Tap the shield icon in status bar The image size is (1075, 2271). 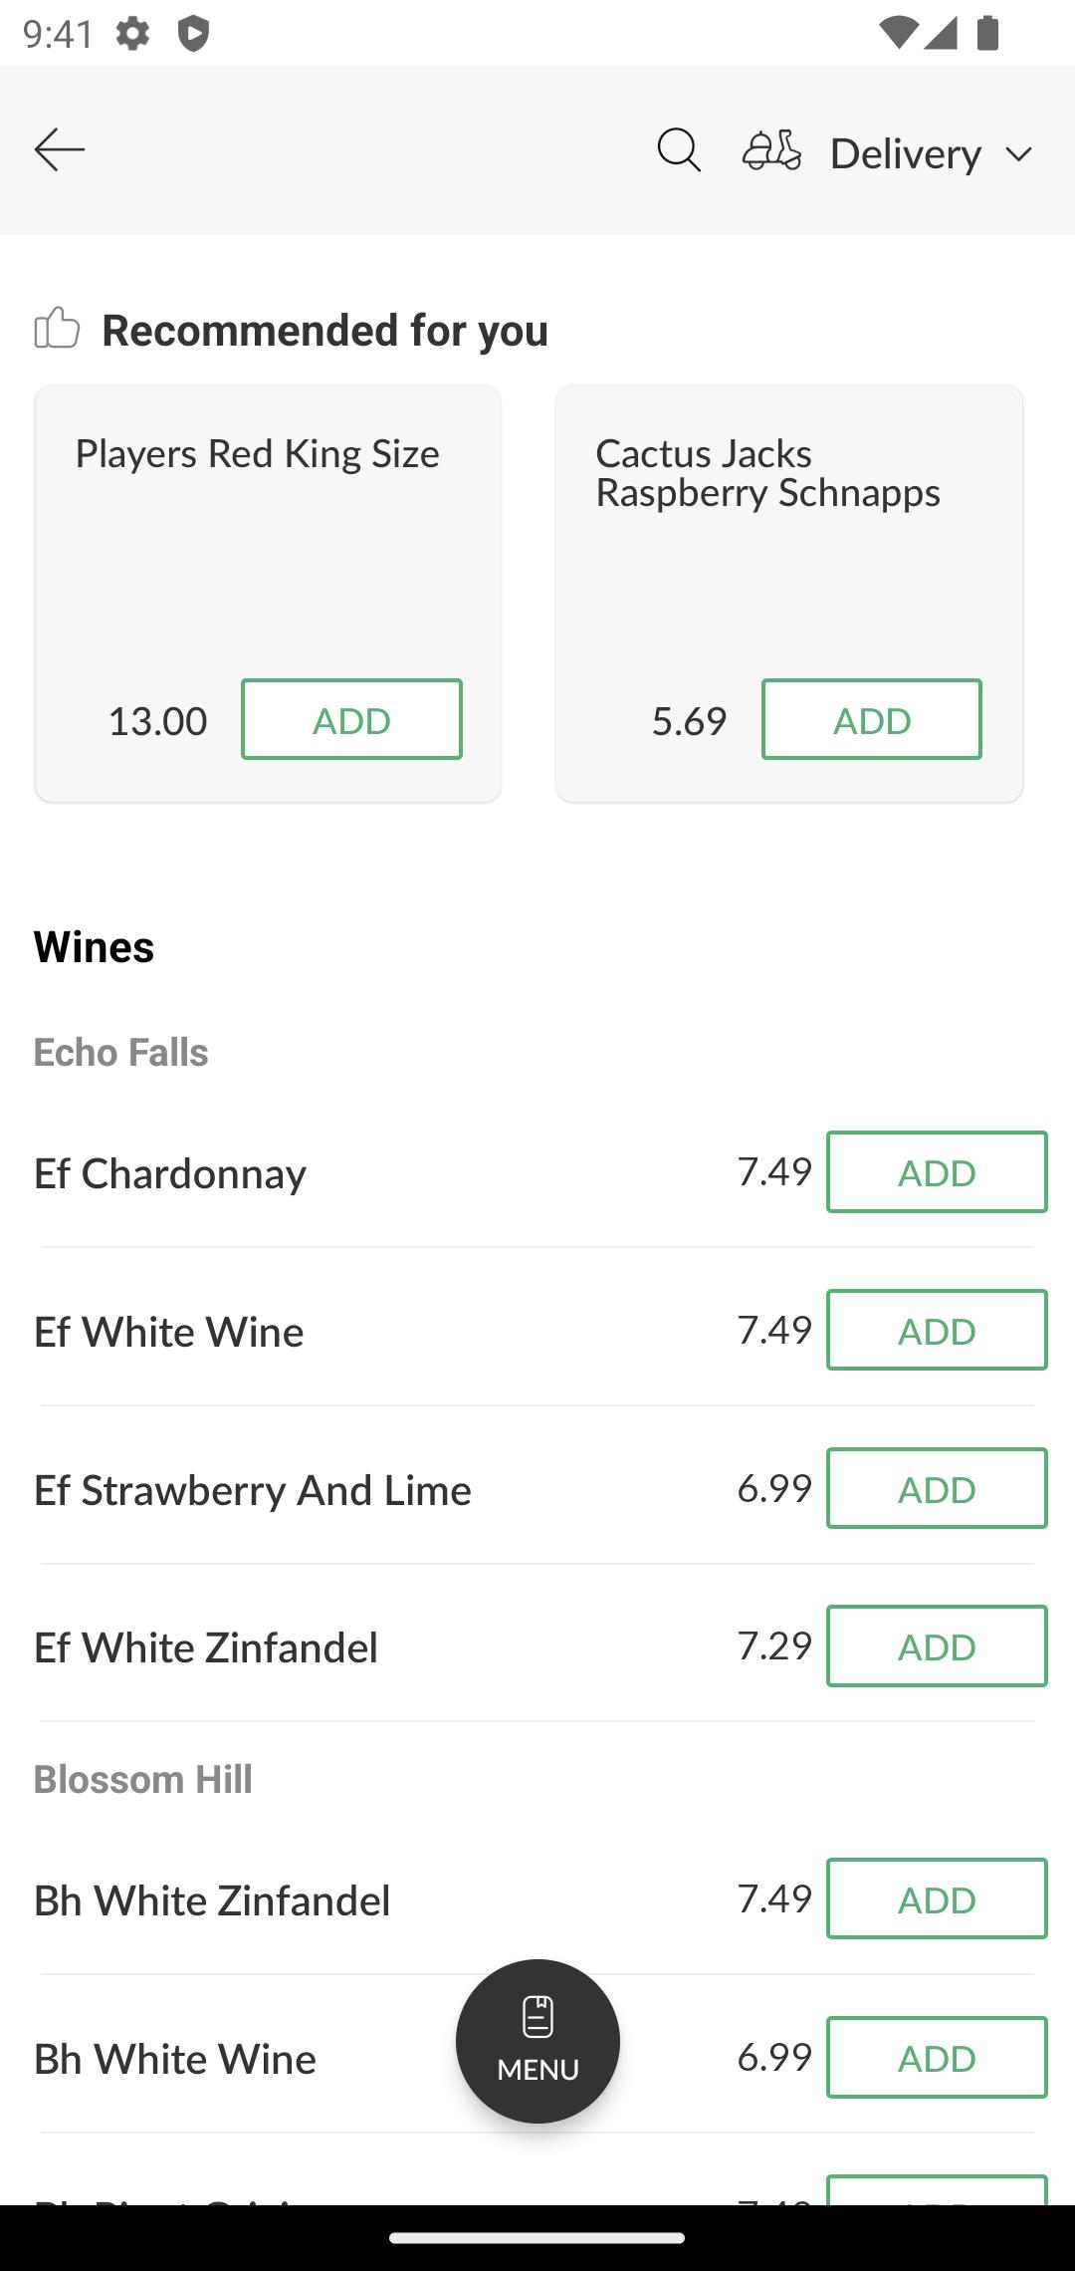(193, 34)
